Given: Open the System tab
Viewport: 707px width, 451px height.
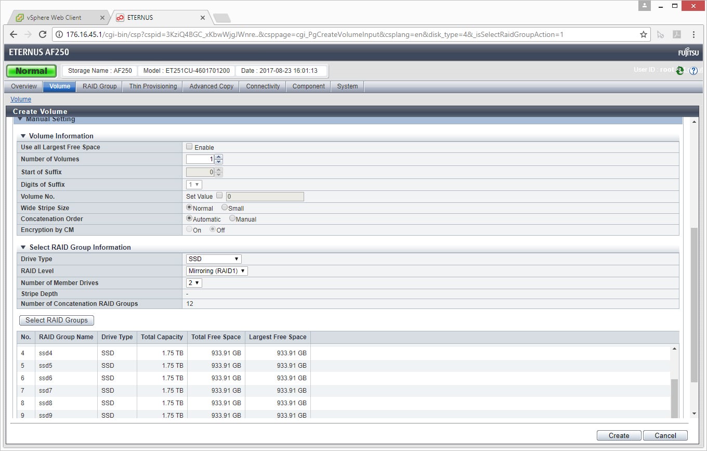Looking at the screenshot, I should pyautogui.click(x=347, y=86).
